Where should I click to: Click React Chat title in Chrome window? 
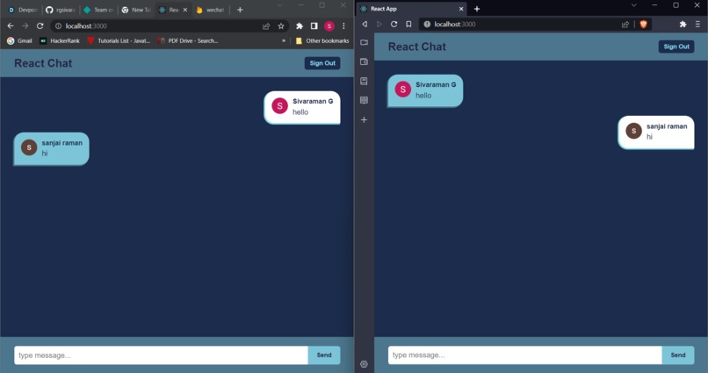43,63
